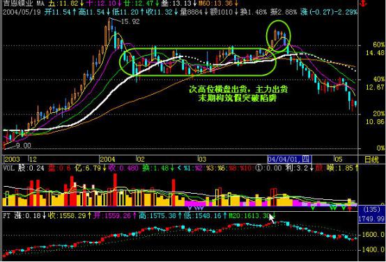The width and height of the screenshot is (386, 262).
Task: Click the 9.00 low price label
Action: click(24, 146)
